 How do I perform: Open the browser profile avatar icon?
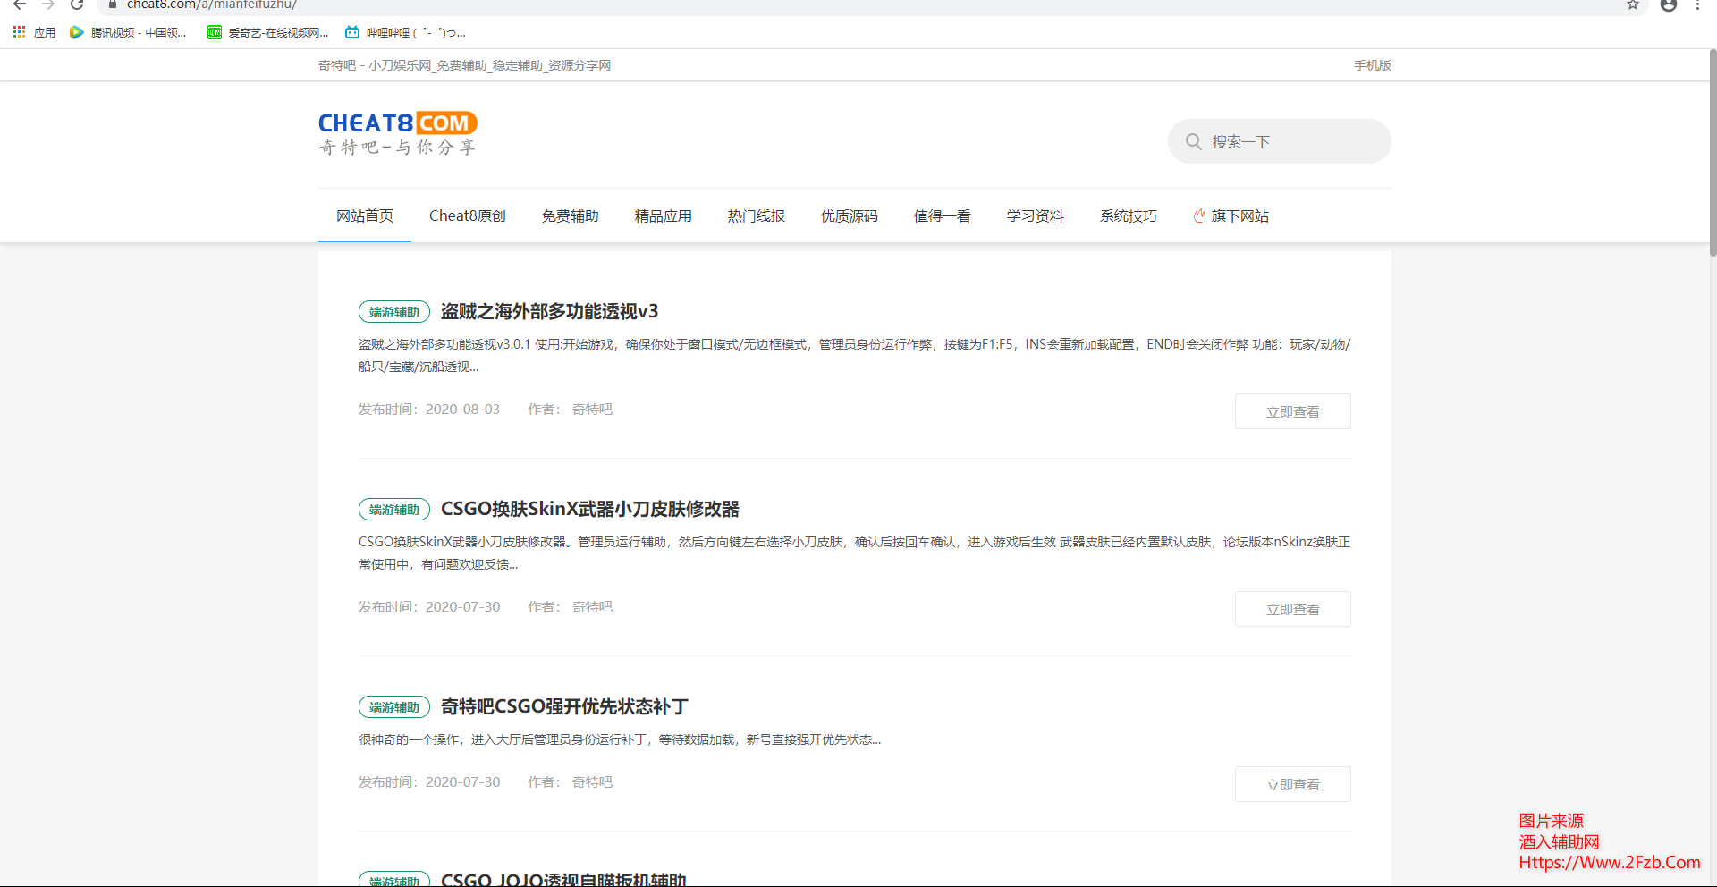click(x=1669, y=4)
